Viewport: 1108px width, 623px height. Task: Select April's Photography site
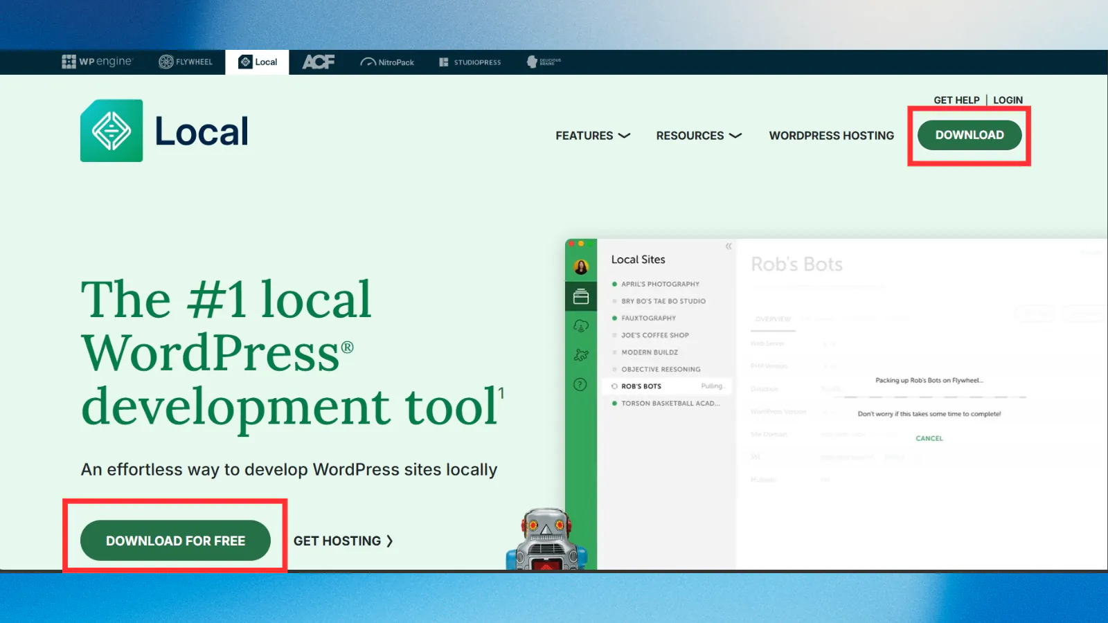coord(660,284)
